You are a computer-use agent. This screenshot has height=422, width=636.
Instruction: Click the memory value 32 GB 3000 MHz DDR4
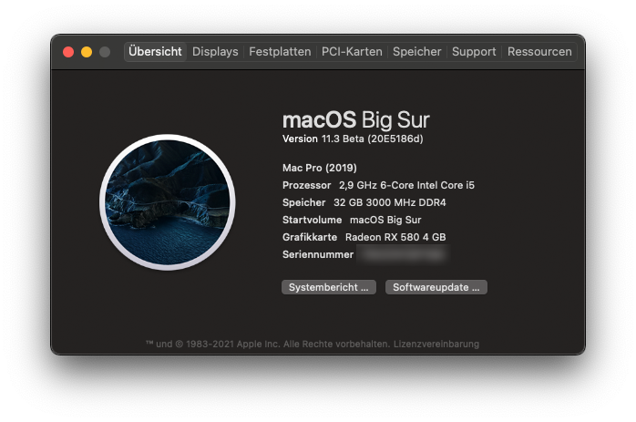point(389,202)
